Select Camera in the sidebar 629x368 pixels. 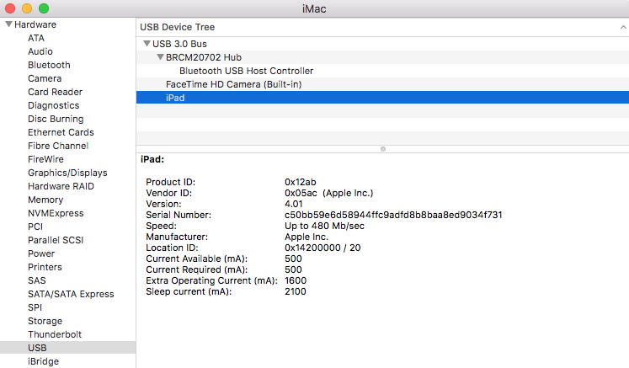45,78
